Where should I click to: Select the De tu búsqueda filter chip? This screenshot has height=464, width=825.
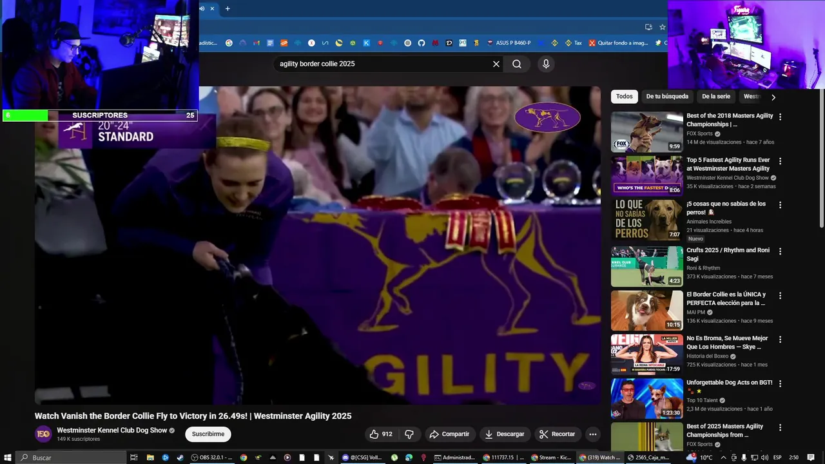click(x=667, y=97)
